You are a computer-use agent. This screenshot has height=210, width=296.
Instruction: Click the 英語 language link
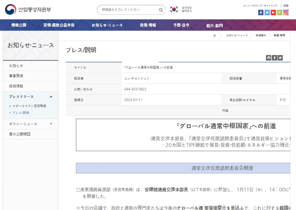[x=286, y=5]
